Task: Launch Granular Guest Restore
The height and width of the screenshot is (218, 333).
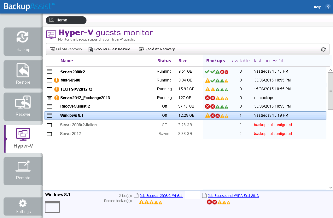Action: (x=109, y=49)
